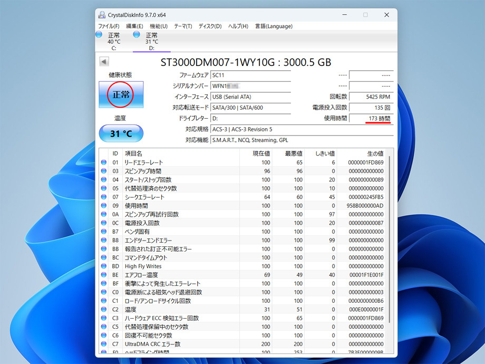Click the 項目名 column header
Viewport: 485px width, 364px height.
(x=133, y=154)
